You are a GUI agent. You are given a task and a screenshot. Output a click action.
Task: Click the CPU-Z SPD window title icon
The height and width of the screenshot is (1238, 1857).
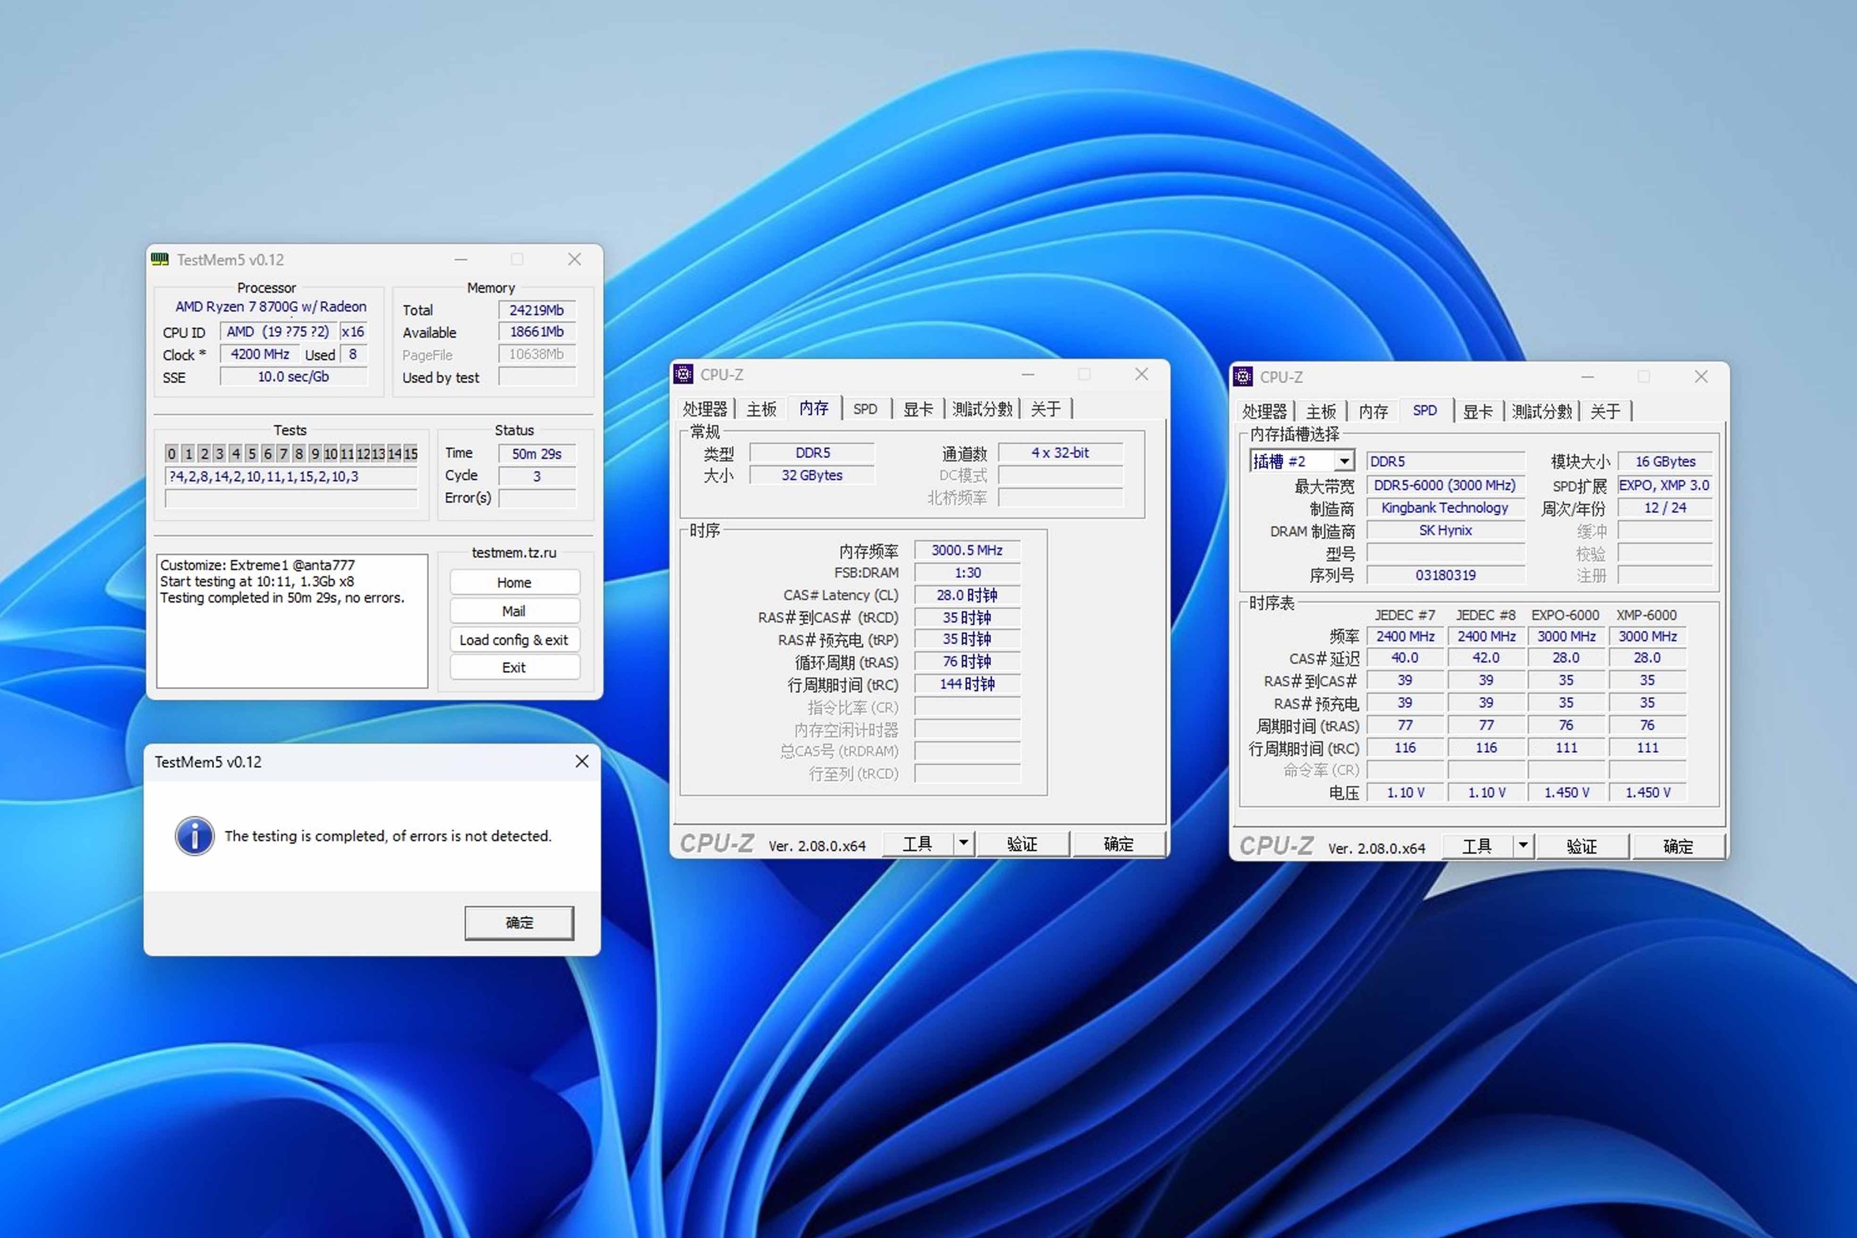click(x=1243, y=376)
